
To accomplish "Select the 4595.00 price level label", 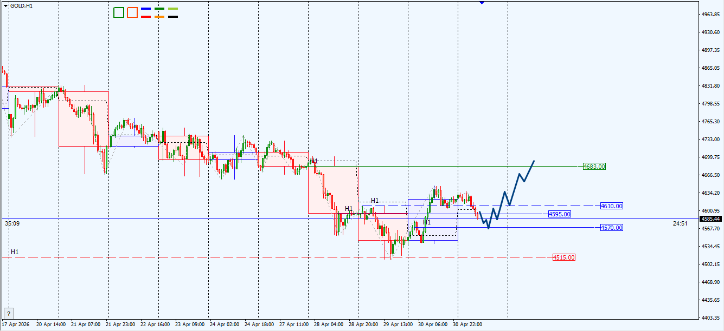I will [560, 214].
